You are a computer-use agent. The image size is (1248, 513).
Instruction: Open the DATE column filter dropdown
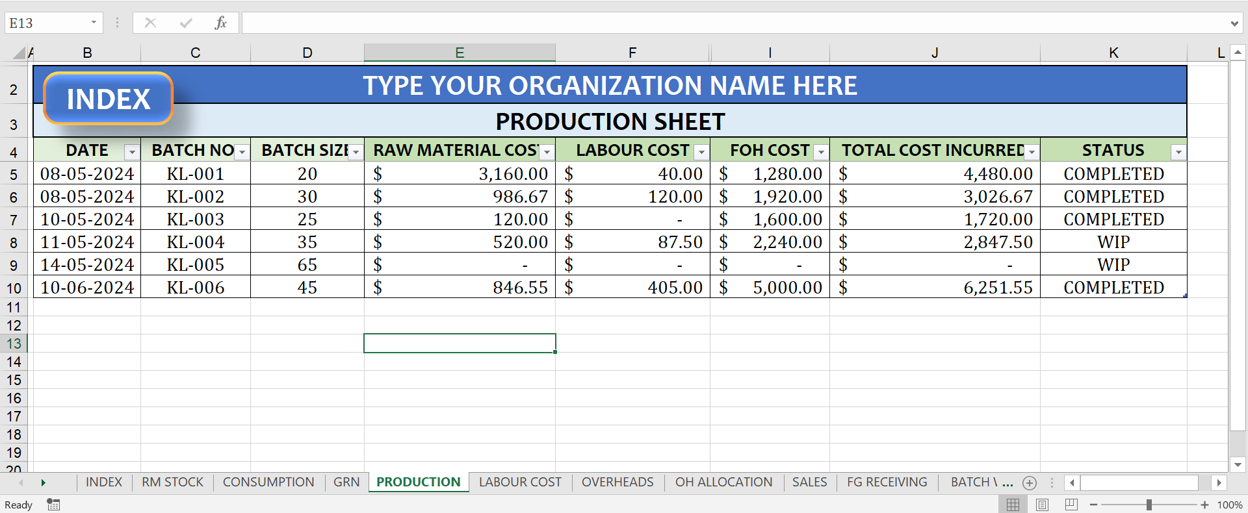pyautogui.click(x=132, y=152)
